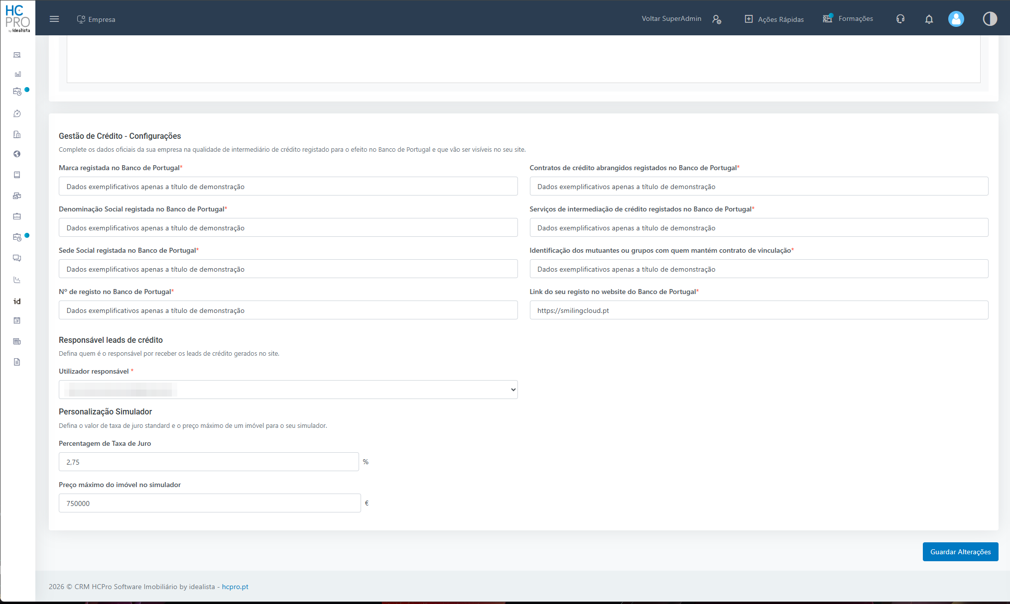Toggle dark mode with the half-circle icon
Viewport: 1010px width, 604px height.
[990, 19]
